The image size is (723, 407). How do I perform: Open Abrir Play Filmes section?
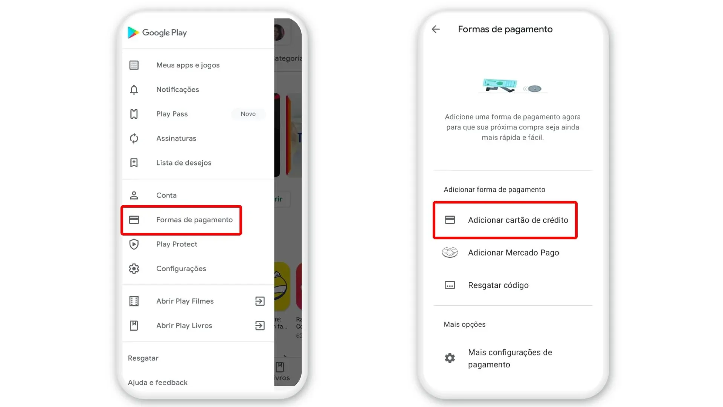(185, 301)
